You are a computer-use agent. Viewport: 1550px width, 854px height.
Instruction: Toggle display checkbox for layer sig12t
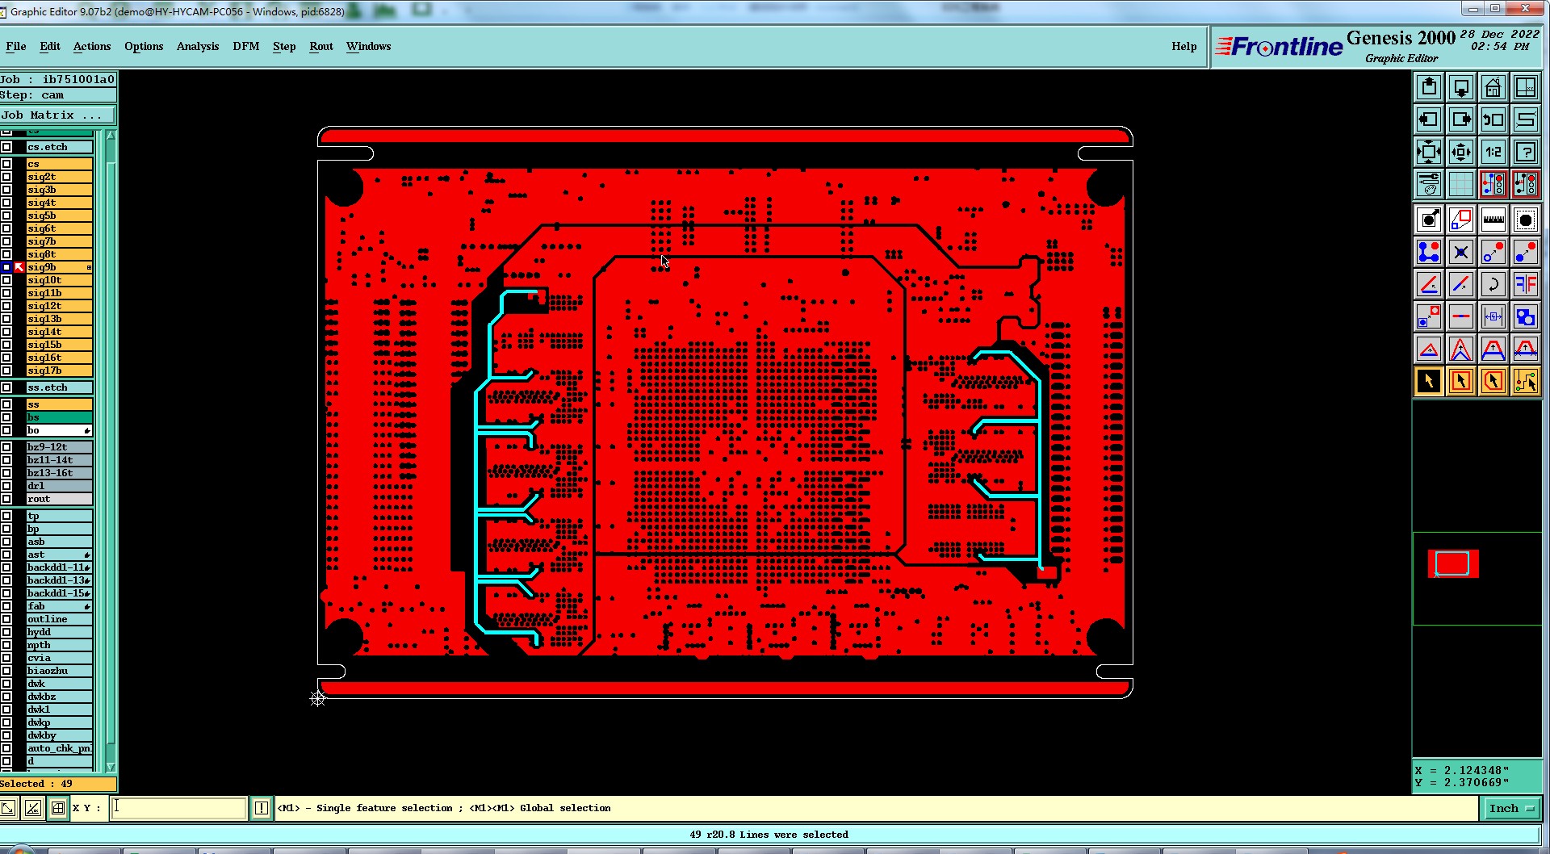coord(6,306)
